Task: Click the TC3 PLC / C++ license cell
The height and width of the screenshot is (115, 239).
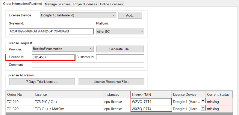Action: [x=69, y=101]
